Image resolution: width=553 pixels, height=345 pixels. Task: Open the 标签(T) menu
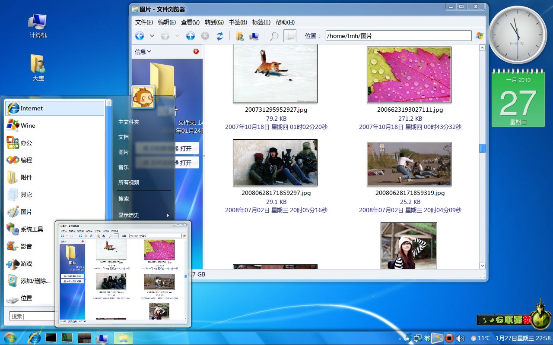point(261,22)
